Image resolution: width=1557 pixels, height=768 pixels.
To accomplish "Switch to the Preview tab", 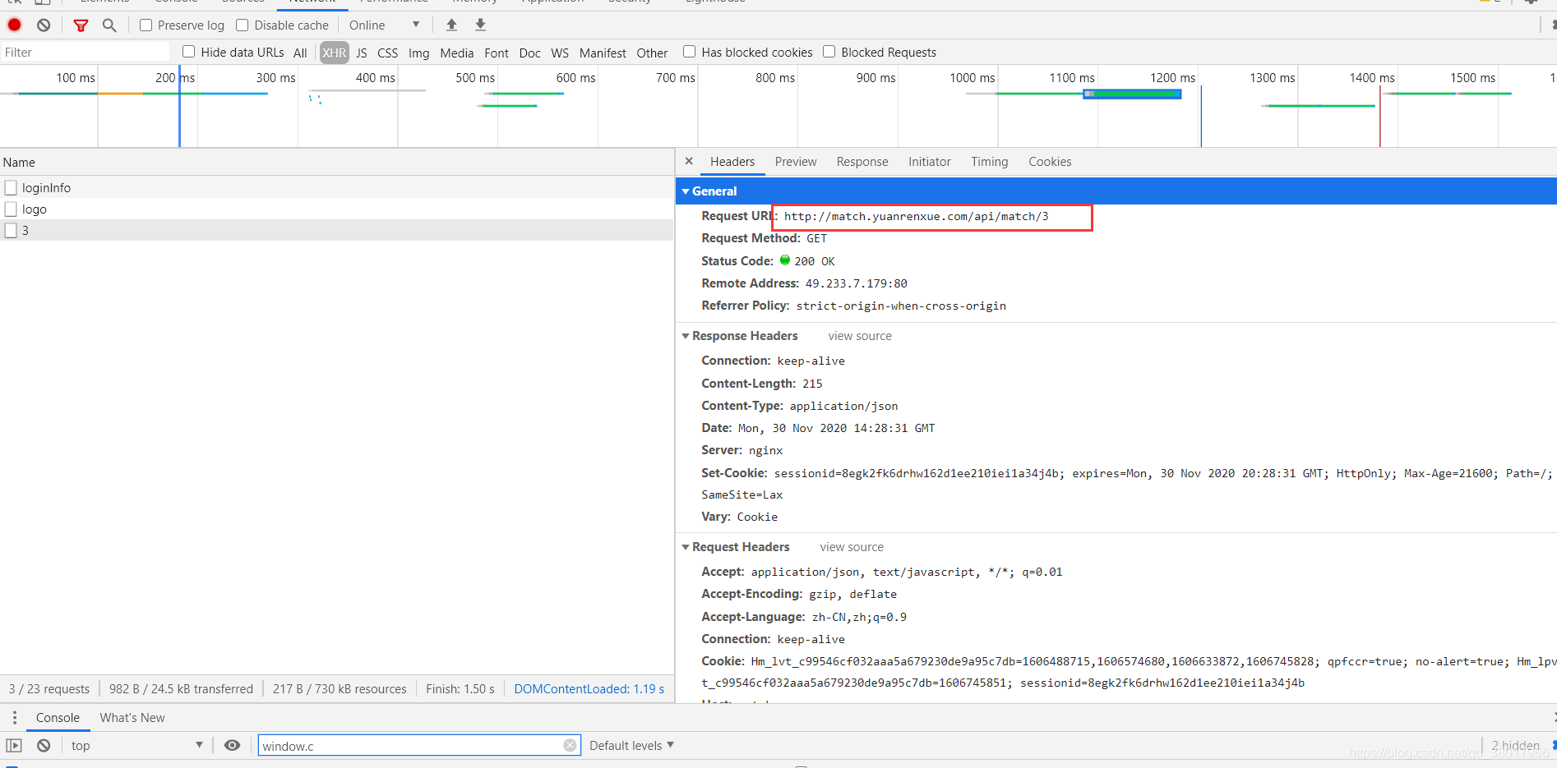I will 796,161.
